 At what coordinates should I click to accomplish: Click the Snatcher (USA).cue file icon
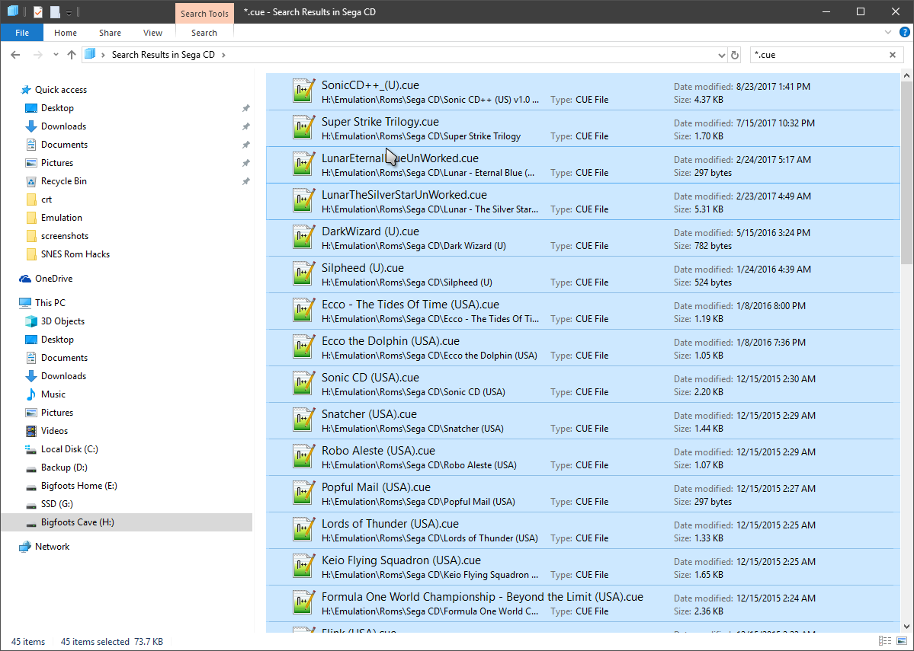(x=303, y=420)
